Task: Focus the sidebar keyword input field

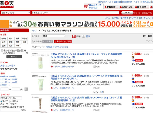Action: (x=11, y=98)
